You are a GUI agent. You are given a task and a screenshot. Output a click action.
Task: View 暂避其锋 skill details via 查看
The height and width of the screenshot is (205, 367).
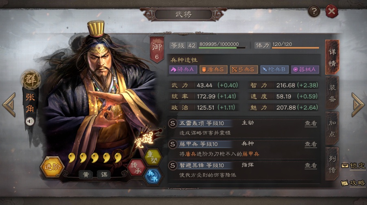pos(311,166)
